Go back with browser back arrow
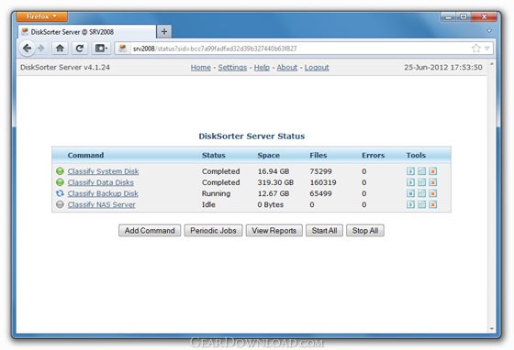Viewport: 514px width, 350px height. 28,49
